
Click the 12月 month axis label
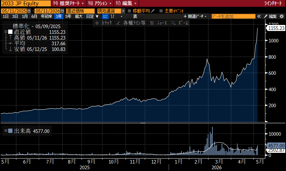pyautogui.click(x=156, y=161)
